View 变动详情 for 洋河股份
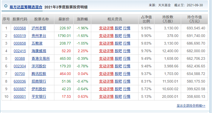This screenshot has height=113, width=214. [x=106, y=66]
